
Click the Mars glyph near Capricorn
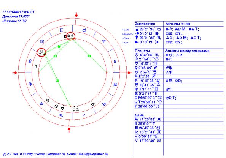pyautogui.click(x=93, y=104)
